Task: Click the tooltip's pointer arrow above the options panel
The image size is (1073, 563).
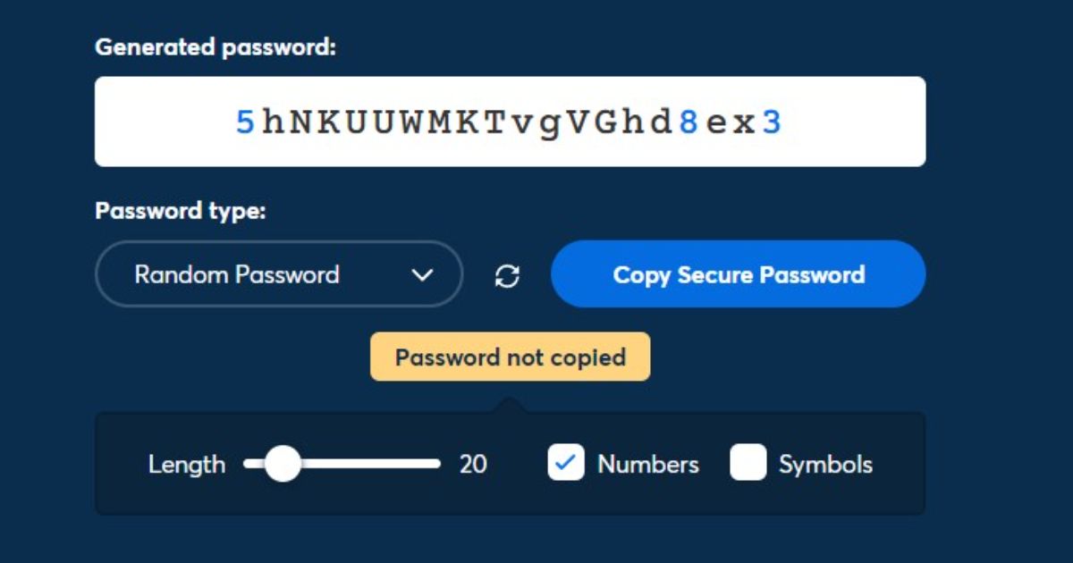Action: [x=511, y=405]
